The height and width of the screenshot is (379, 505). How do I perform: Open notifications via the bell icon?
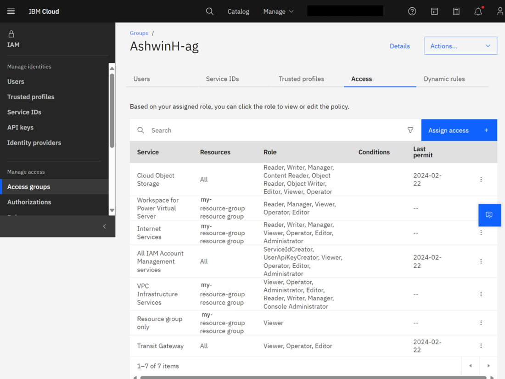point(478,11)
